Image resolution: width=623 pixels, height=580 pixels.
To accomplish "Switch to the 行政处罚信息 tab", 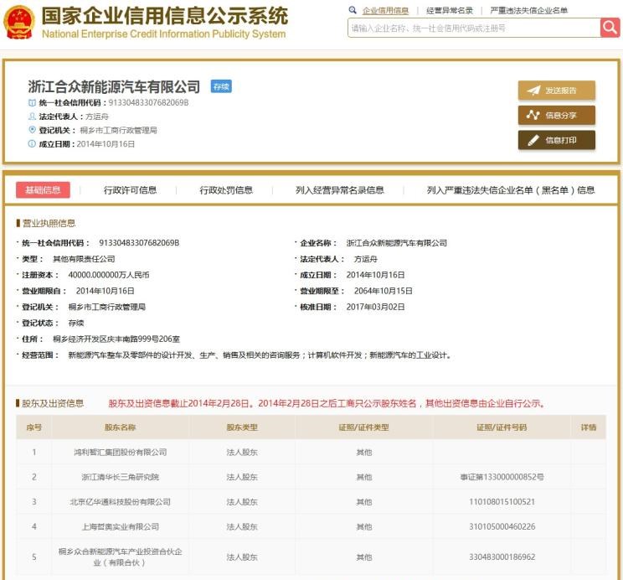I will pyautogui.click(x=226, y=190).
